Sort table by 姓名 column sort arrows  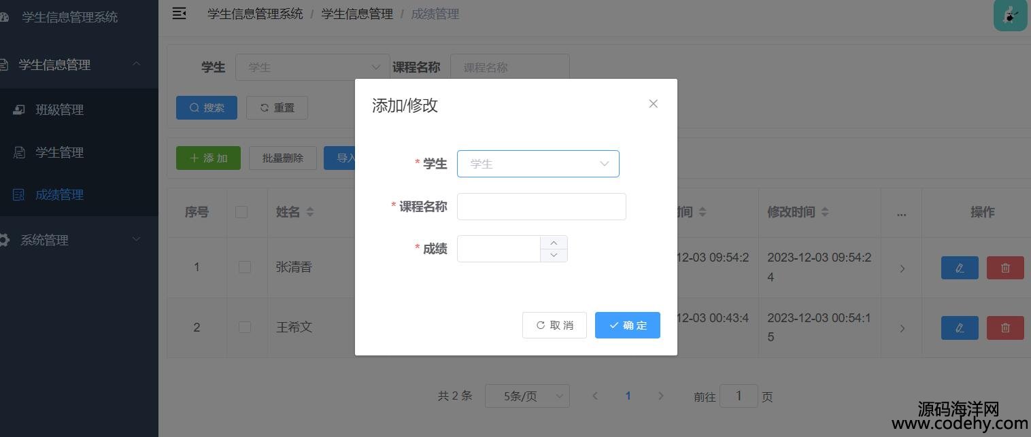point(310,212)
